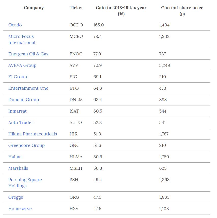
Task: Select the Hikma Pharmaceuticals link
Action: coord(33,134)
